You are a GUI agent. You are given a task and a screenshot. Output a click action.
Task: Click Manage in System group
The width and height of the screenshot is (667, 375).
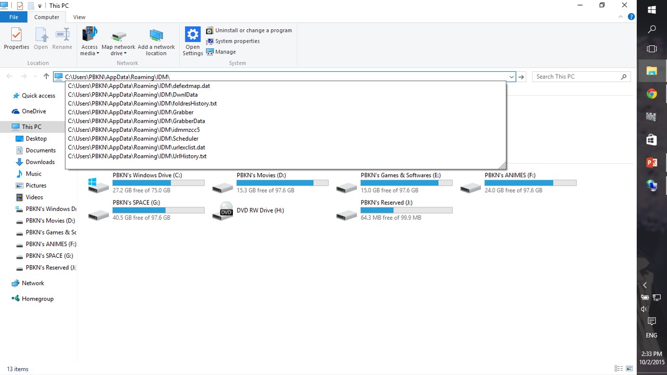[x=225, y=52]
